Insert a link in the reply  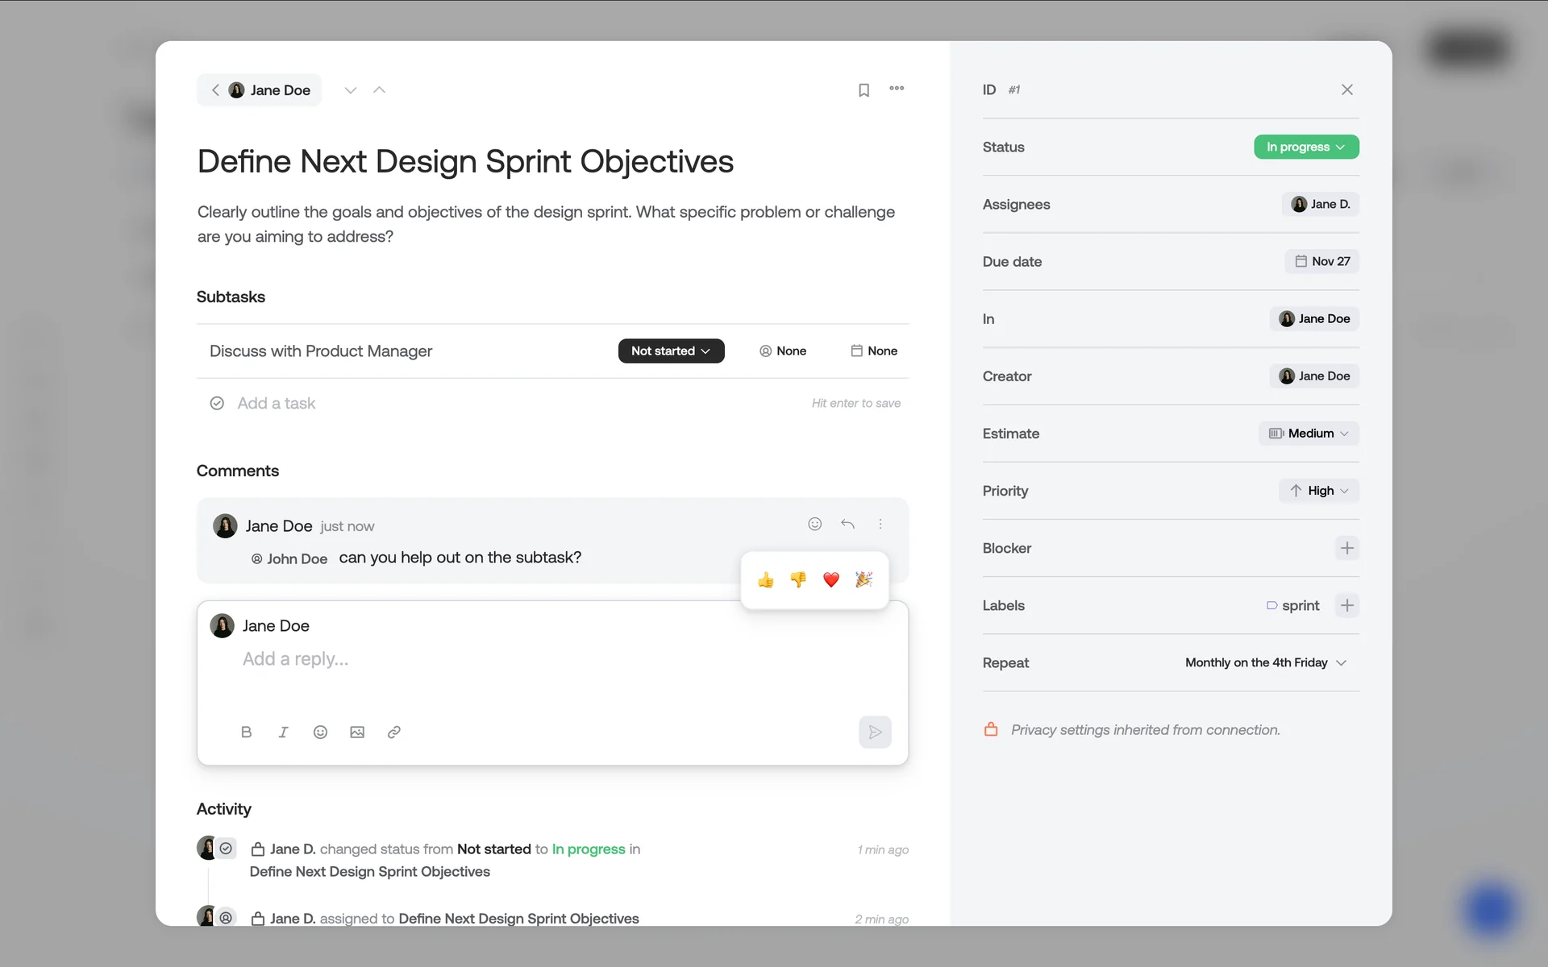tap(394, 733)
